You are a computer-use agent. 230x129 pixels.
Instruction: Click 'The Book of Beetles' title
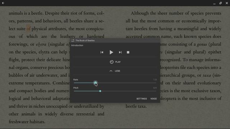pos(85,40)
